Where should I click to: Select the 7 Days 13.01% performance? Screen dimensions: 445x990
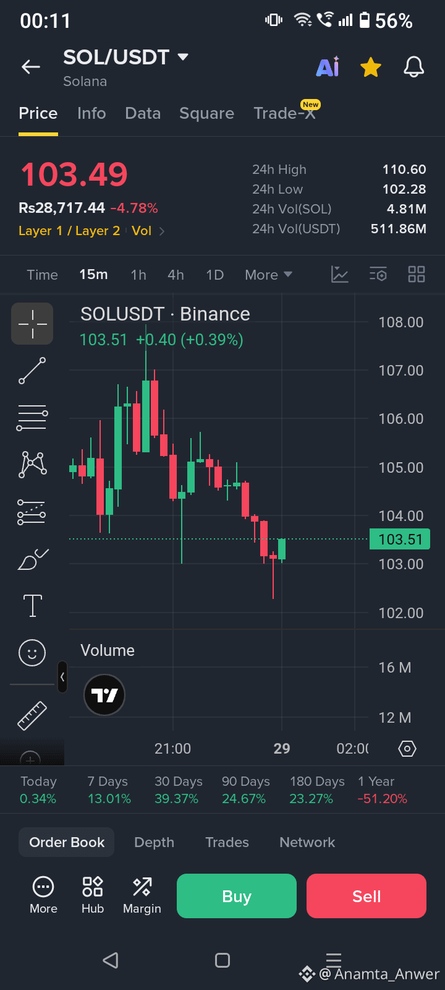tap(109, 790)
